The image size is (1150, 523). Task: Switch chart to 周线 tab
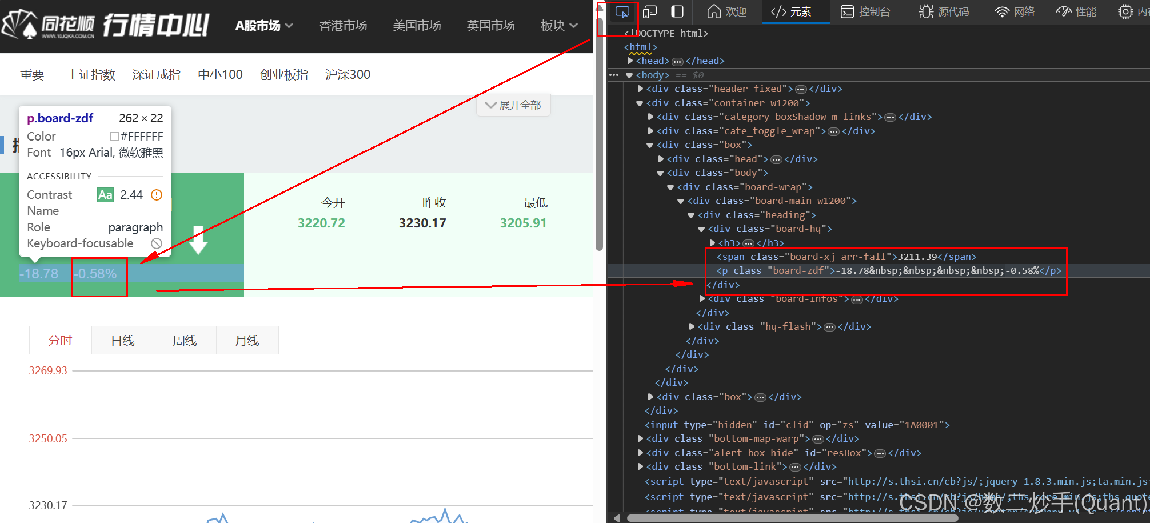click(185, 341)
